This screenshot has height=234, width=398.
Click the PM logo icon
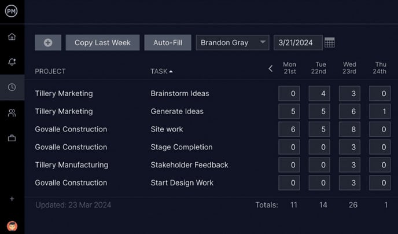[12, 11]
